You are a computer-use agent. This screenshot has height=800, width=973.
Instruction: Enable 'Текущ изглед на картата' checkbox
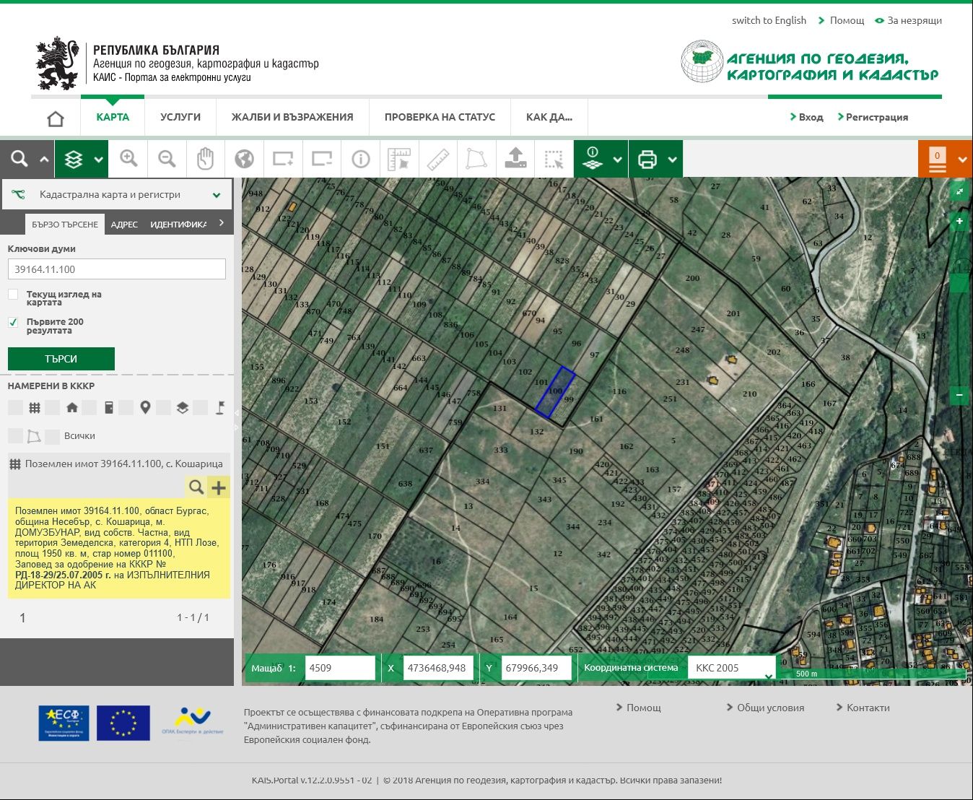tap(13, 295)
